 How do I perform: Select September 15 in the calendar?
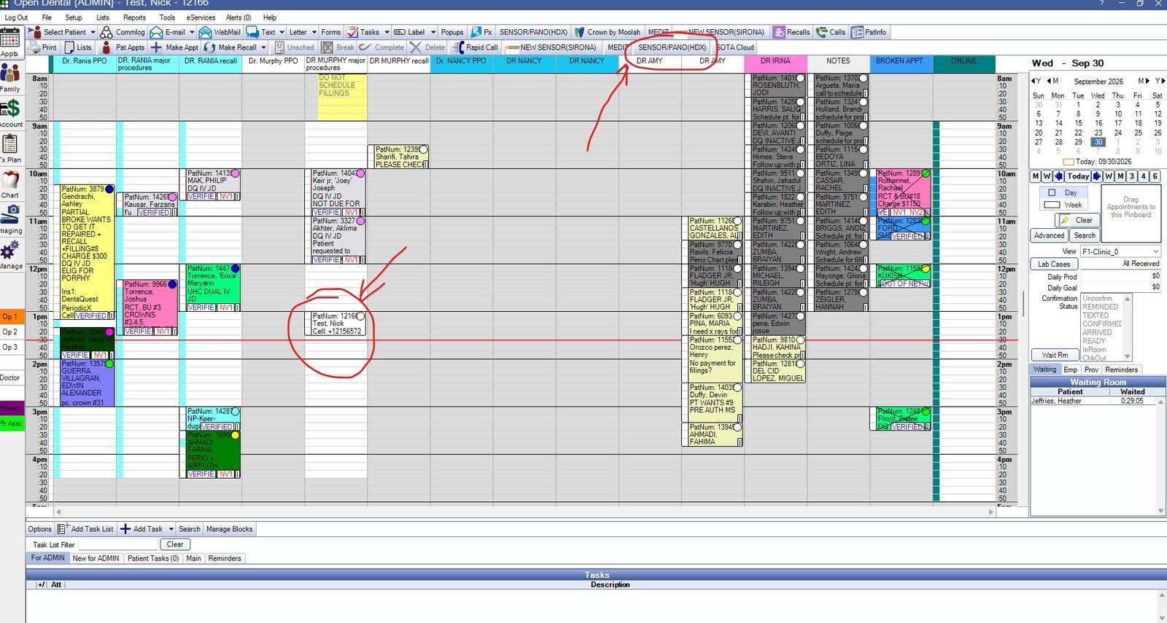[1078, 123]
